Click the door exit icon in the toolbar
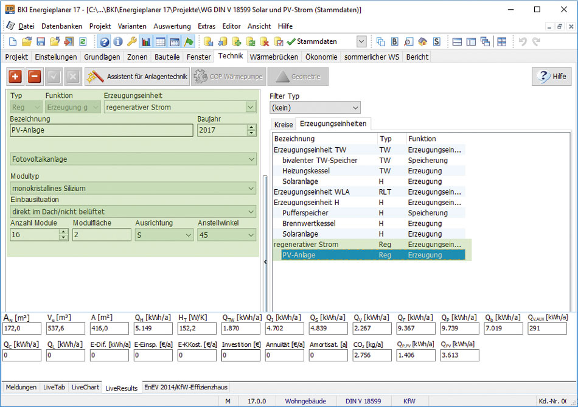This screenshot has width=578, height=407. 69,41
